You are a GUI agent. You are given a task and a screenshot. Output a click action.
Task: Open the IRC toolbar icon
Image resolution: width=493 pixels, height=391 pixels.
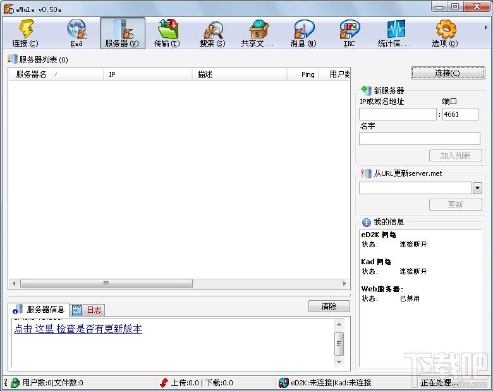(x=349, y=33)
